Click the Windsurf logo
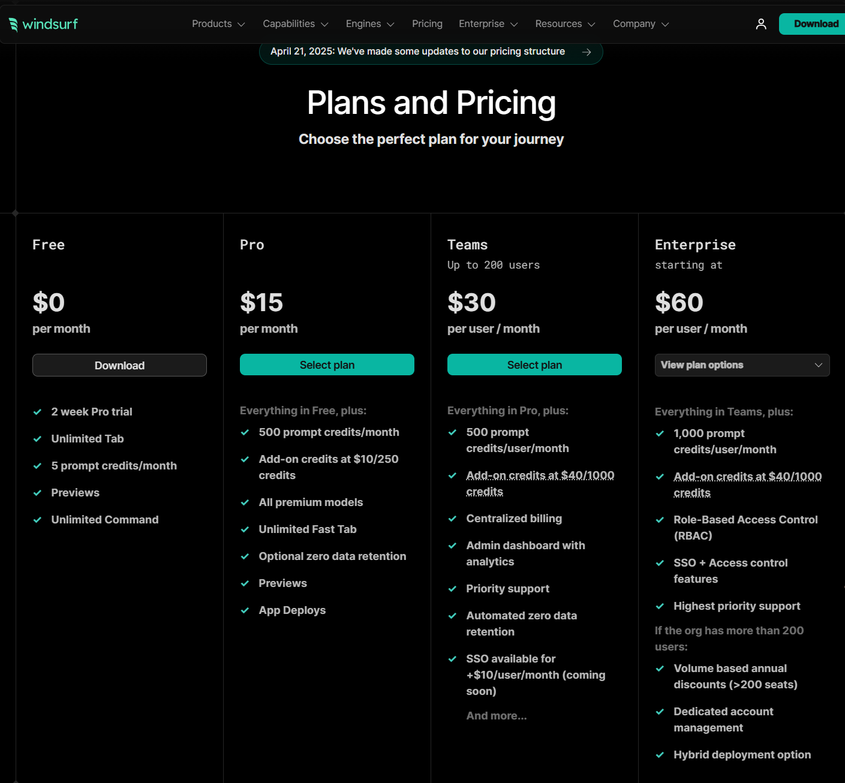This screenshot has height=783, width=845. coord(43,24)
